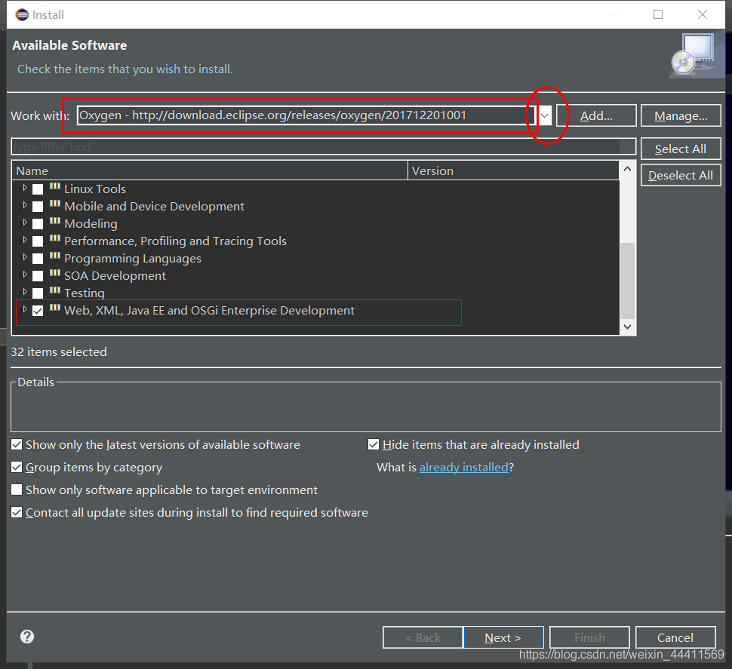Click the category icon beside Programming Languages
Viewport: 732px width, 669px height.
[x=55, y=256]
